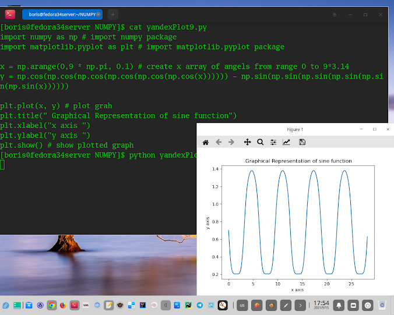The image size is (394, 315).
Task: Go forward to next plot view
Action: (x=231, y=142)
